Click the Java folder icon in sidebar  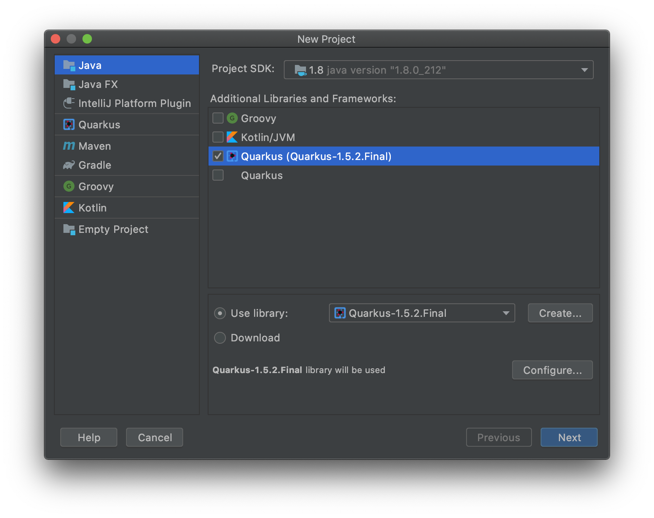pos(69,65)
